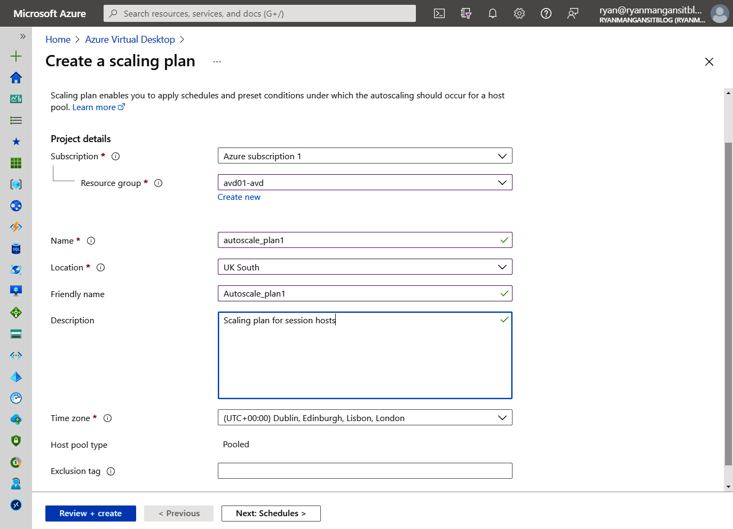Click the scrollbar down arrow

pyautogui.click(x=728, y=487)
